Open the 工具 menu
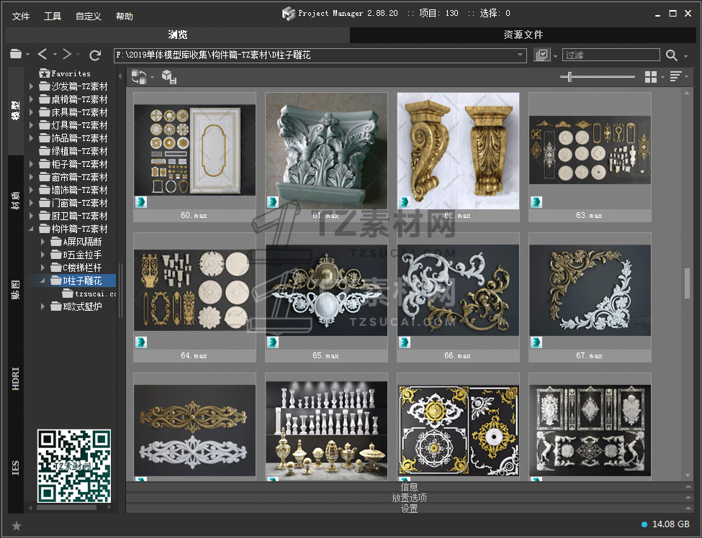 click(x=53, y=16)
